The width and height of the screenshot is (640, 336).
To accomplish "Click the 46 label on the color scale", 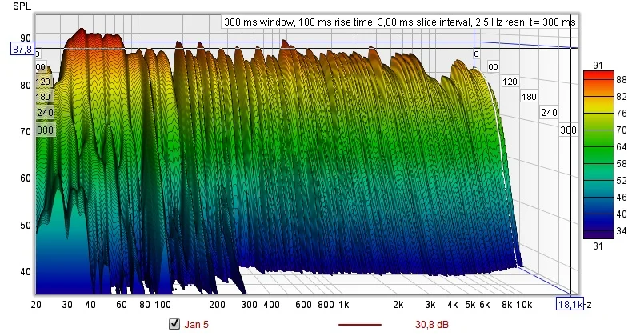I will coord(622,197).
